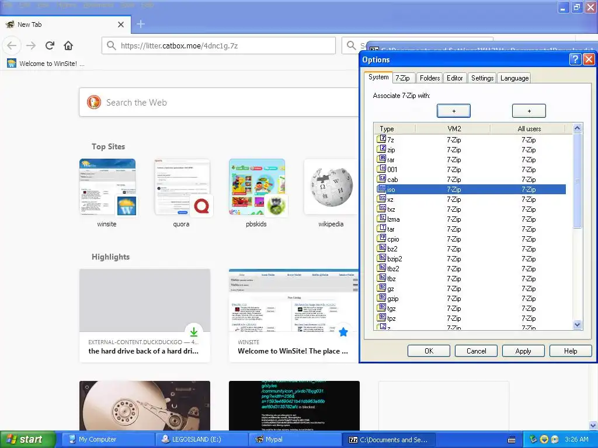The height and width of the screenshot is (448, 598).
Task: Confirm the Options dialog with OK
Action: coord(429,351)
